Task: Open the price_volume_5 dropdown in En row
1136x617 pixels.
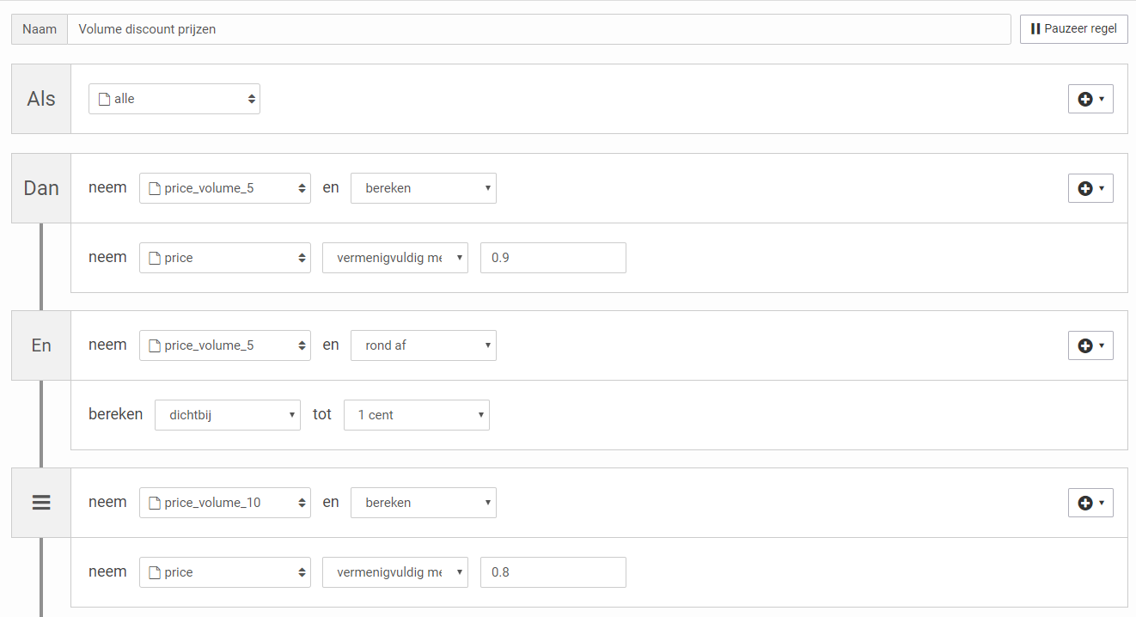Action: point(225,345)
